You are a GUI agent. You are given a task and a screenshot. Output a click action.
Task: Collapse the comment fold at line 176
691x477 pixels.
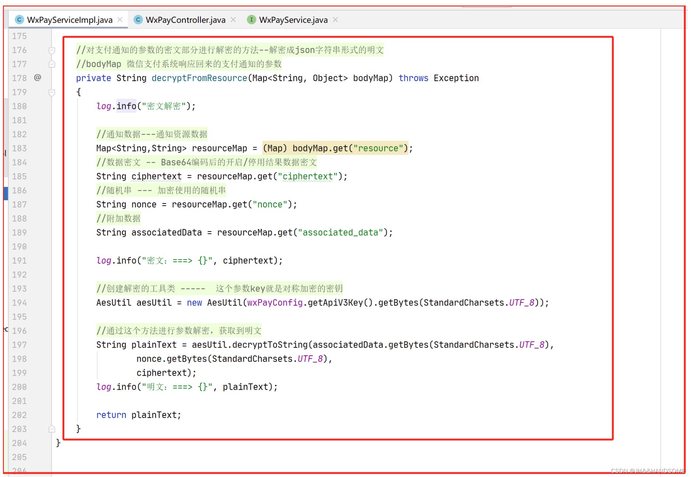(52, 50)
